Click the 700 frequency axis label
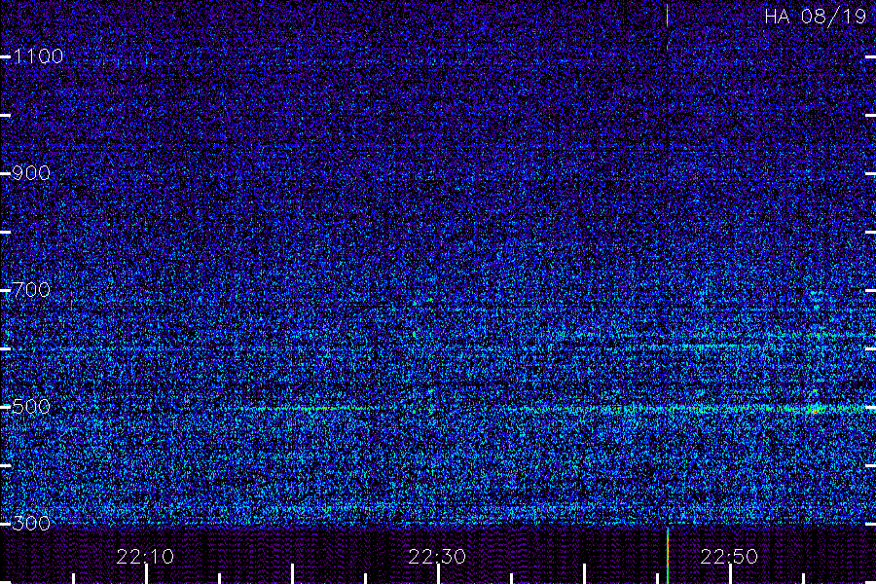 tap(31, 289)
